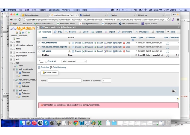This screenshot has height=135, width=190.
Task: Click the star icon for wal_enrollments
Action: coord(69,43)
